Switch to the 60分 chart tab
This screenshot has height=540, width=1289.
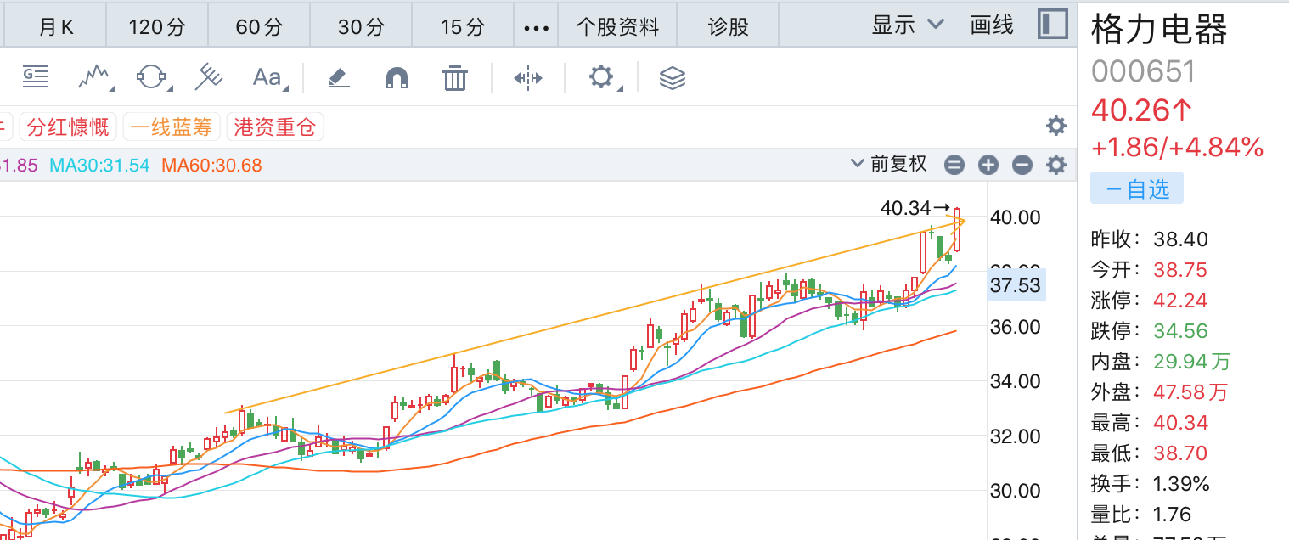point(259,27)
